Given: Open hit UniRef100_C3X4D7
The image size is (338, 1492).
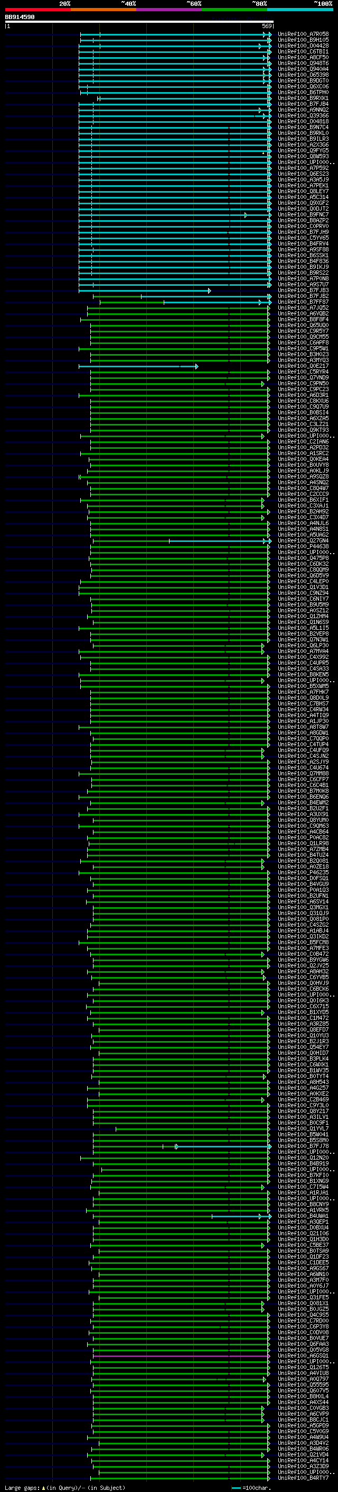Looking at the screenshot, I should (x=303, y=518).
